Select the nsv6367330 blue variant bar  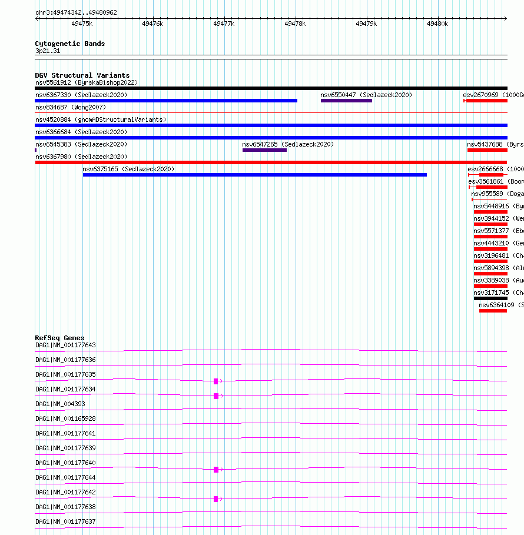click(166, 101)
